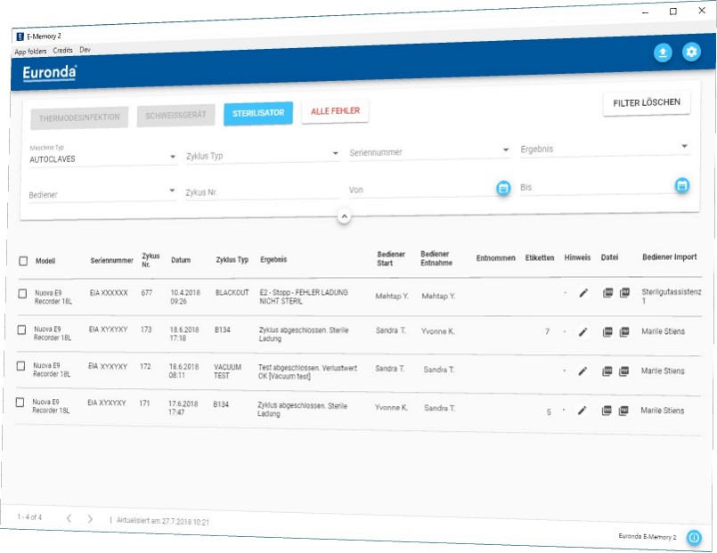Click the E-Memory 2 title bar app icon
Viewport: 717px width, 553px height.
point(20,37)
